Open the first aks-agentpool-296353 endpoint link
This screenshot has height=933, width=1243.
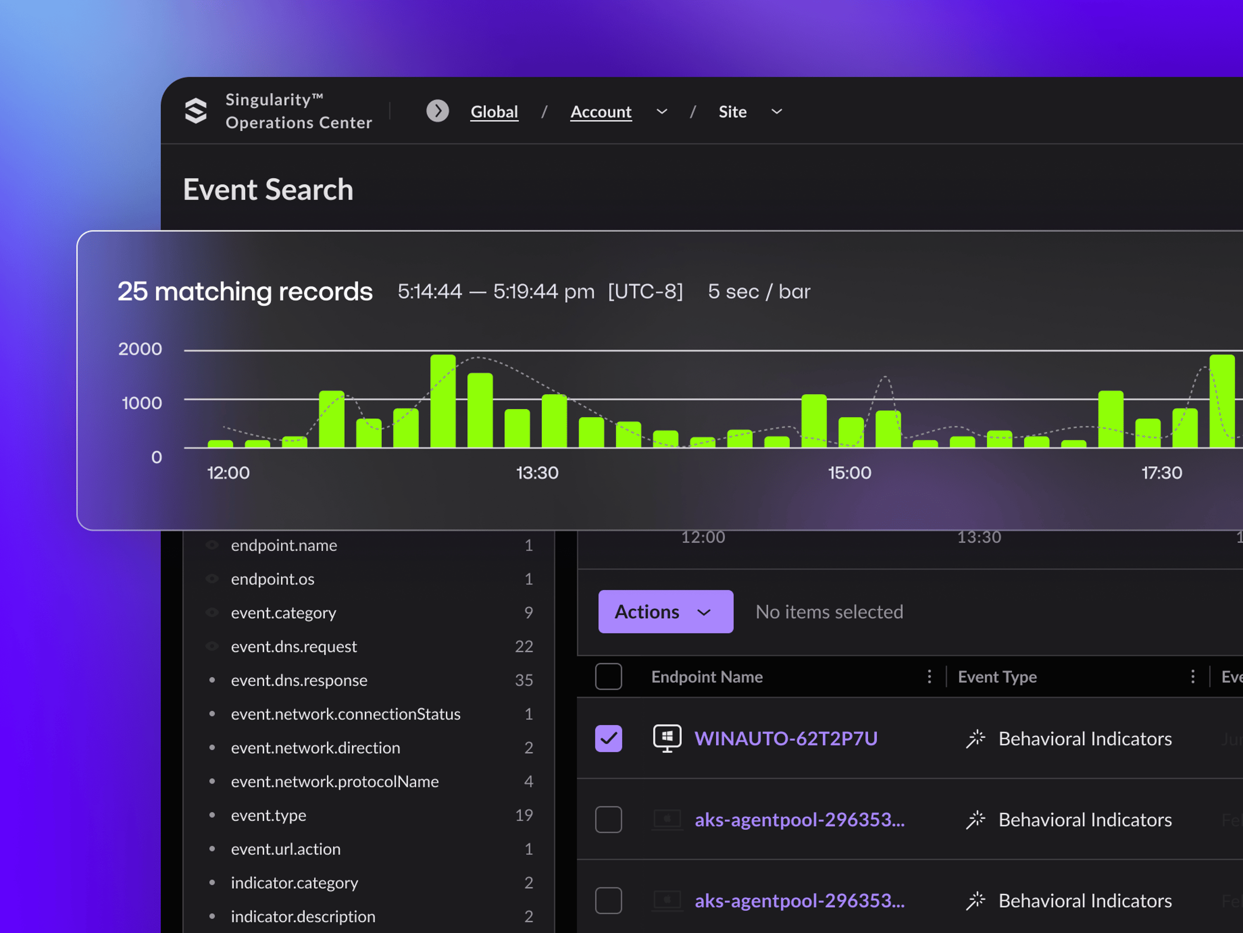[800, 819]
